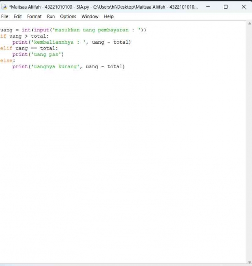252x266 pixels.
Task: Click the scrollbar up arrow
Action: tap(250, 23)
